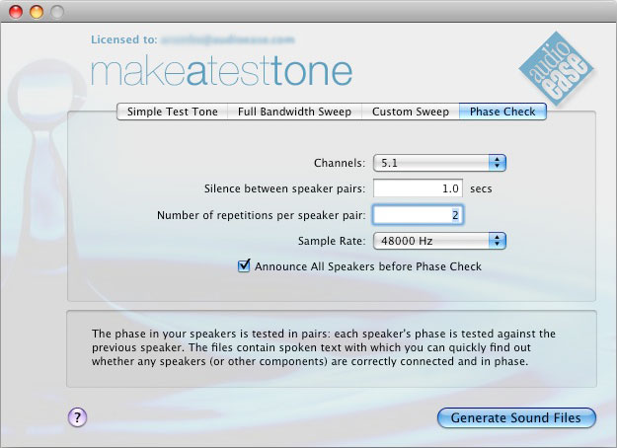This screenshot has width=617, height=448.
Task: Switch to the Full Bandwidth Sweep tab
Action: 294,112
